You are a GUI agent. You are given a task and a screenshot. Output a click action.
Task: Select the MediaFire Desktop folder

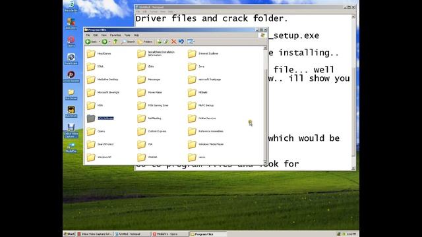point(102,80)
